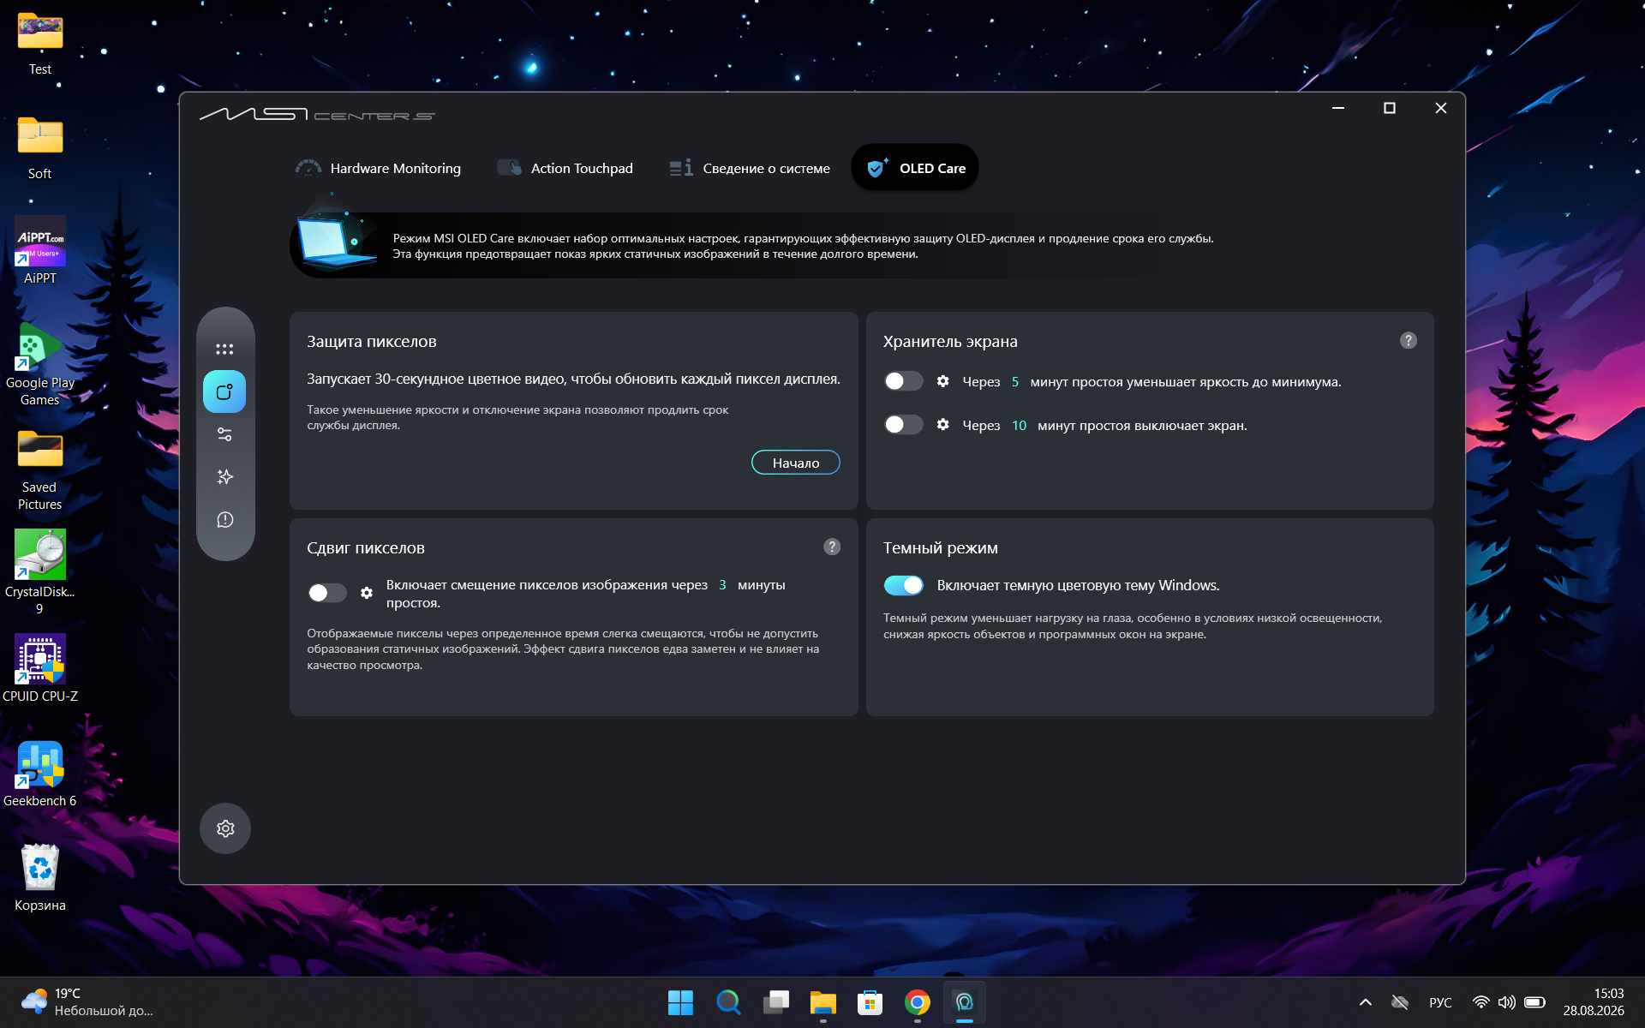Close the MSI Center S window

coord(1441,108)
